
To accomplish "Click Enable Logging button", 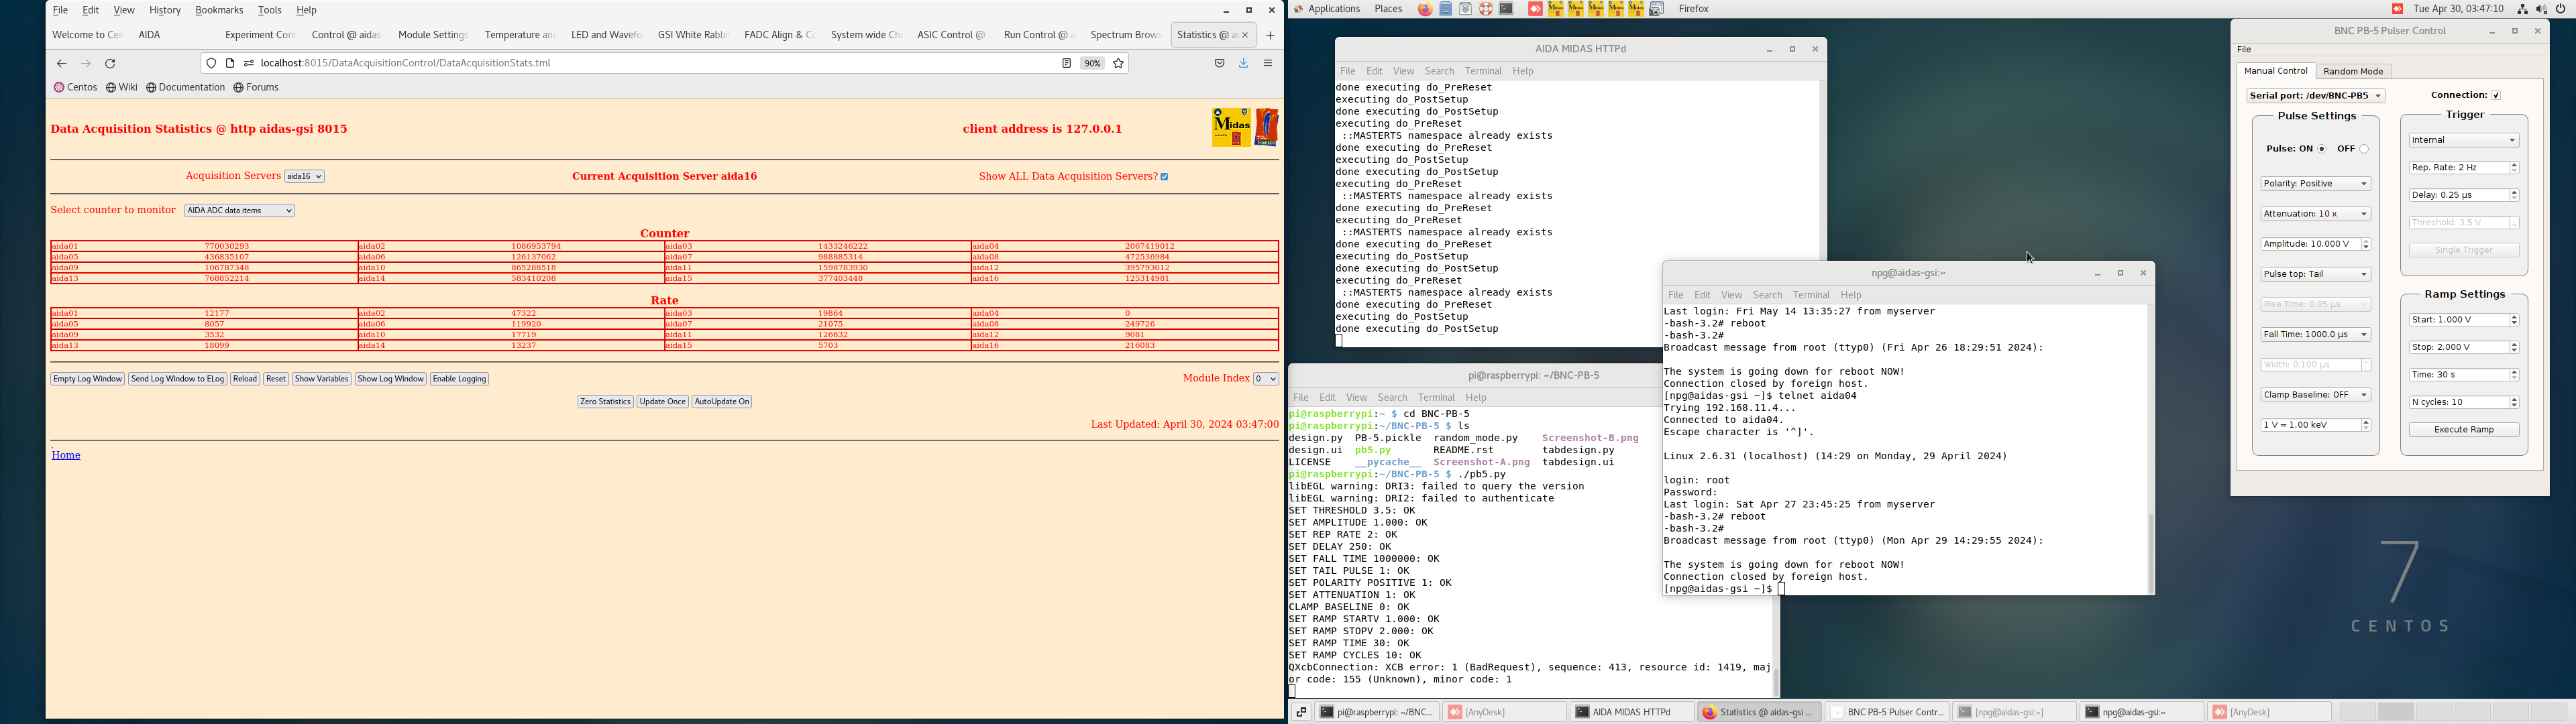I will 459,379.
